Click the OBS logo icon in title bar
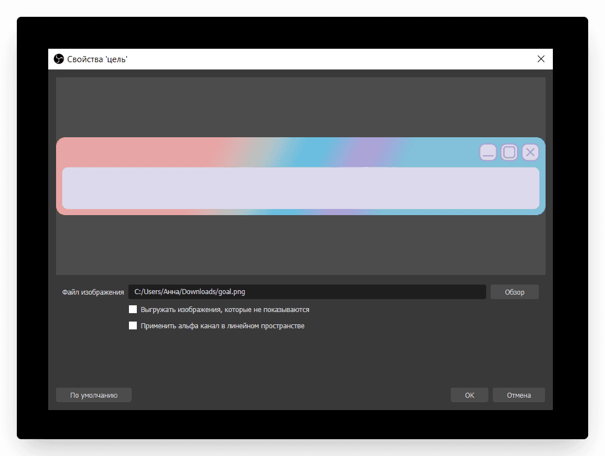 coord(59,59)
